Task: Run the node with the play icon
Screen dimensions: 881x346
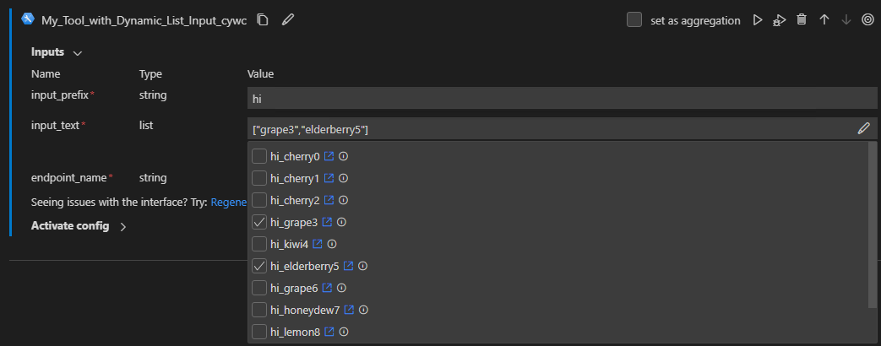Action: point(758,20)
